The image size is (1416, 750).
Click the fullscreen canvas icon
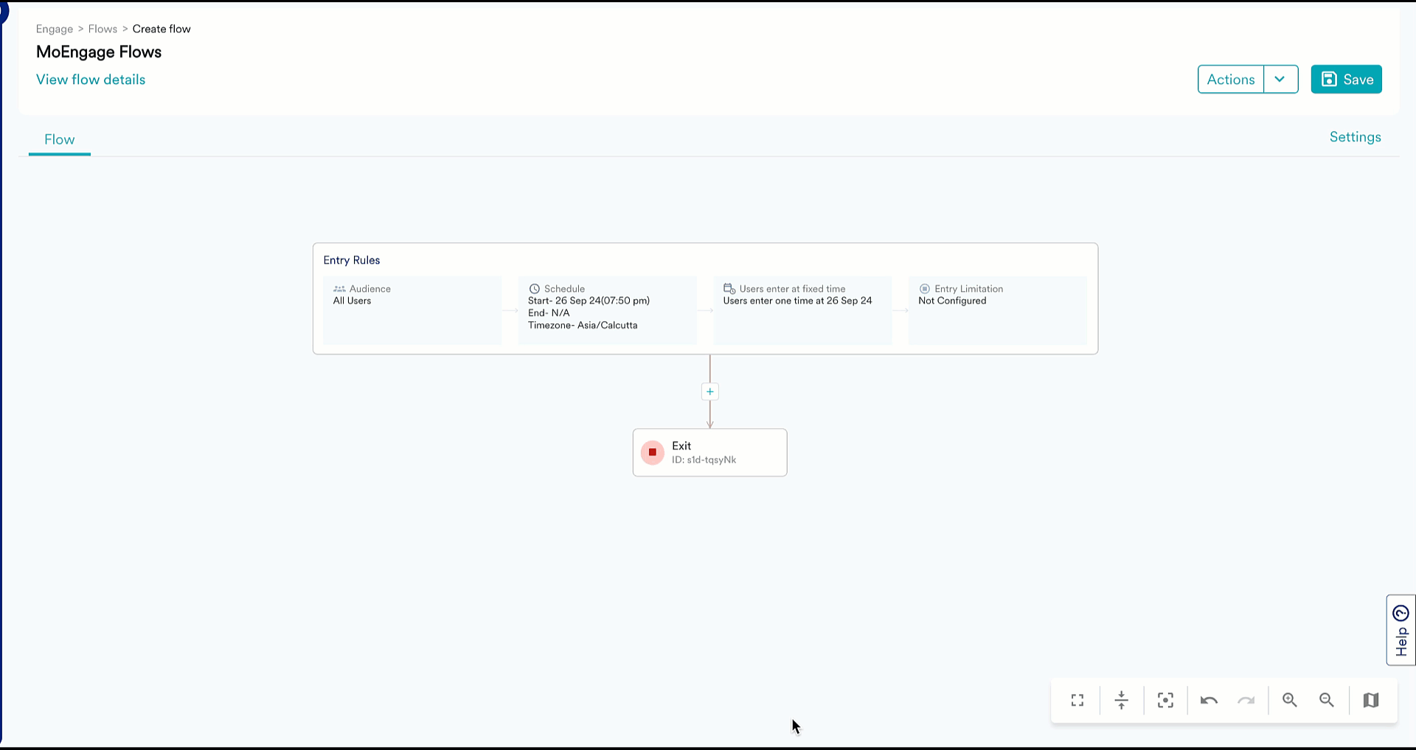(1077, 701)
